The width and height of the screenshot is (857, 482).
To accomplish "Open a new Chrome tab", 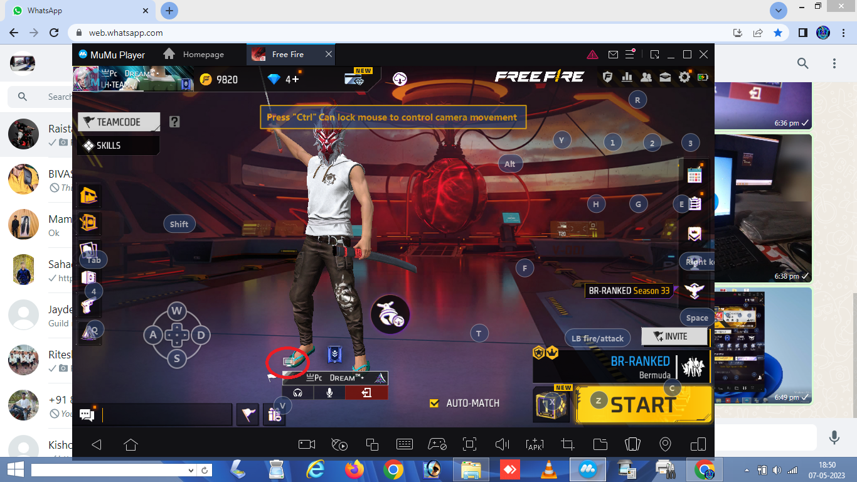I will (169, 11).
